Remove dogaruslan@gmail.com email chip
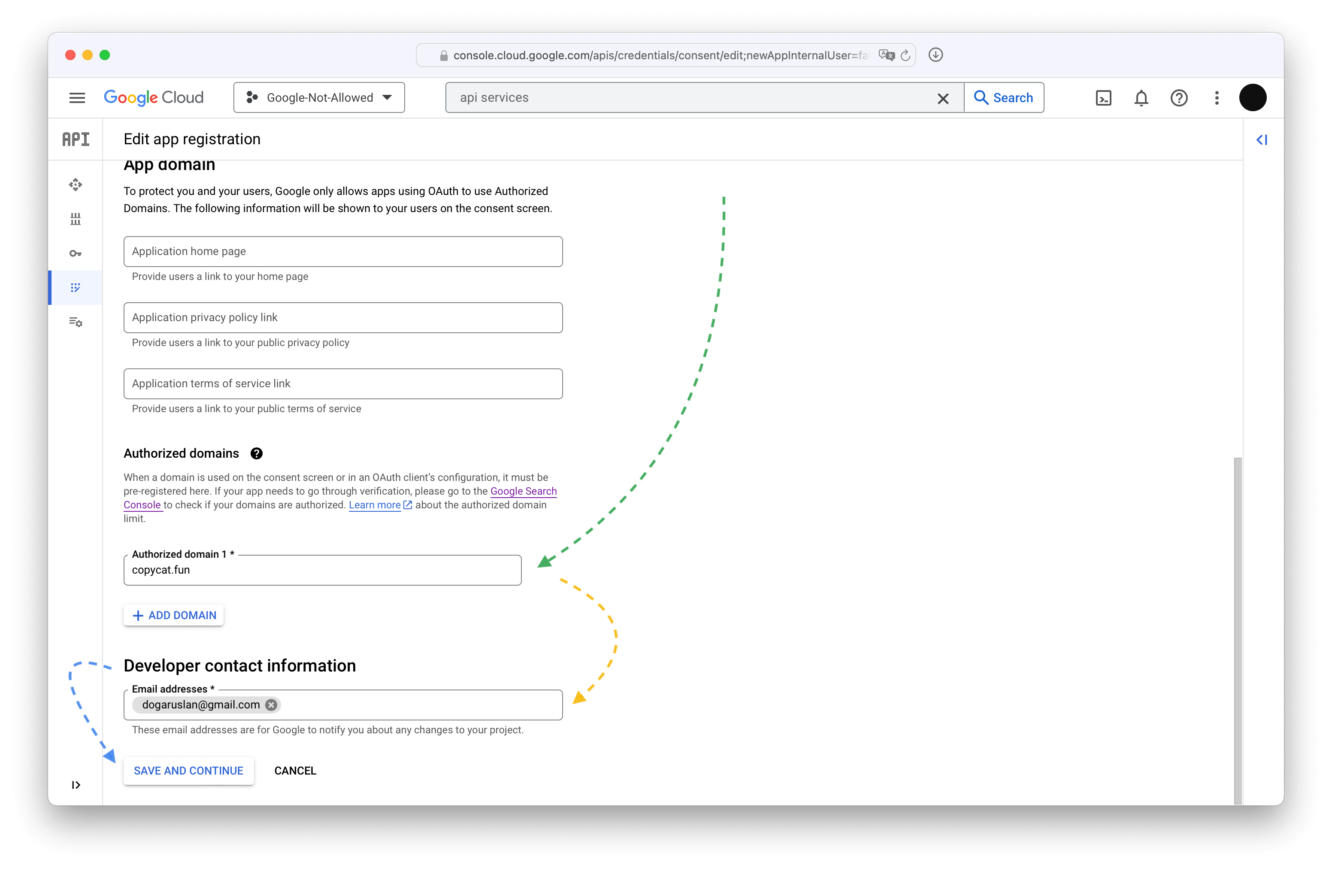The image size is (1332, 869). tap(272, 705)
